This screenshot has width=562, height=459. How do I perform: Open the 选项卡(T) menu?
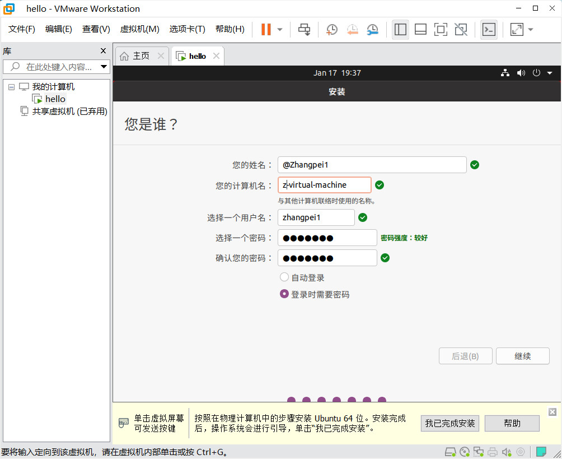(x=187, y=29)
